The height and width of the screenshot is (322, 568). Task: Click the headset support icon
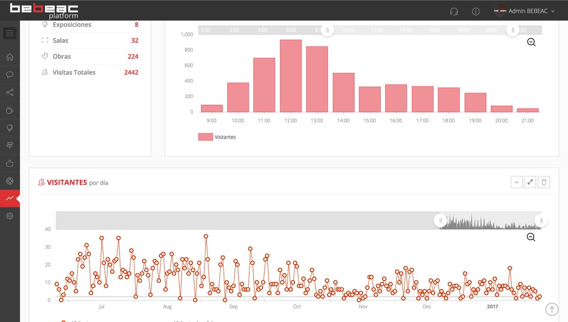pos(454,11)
